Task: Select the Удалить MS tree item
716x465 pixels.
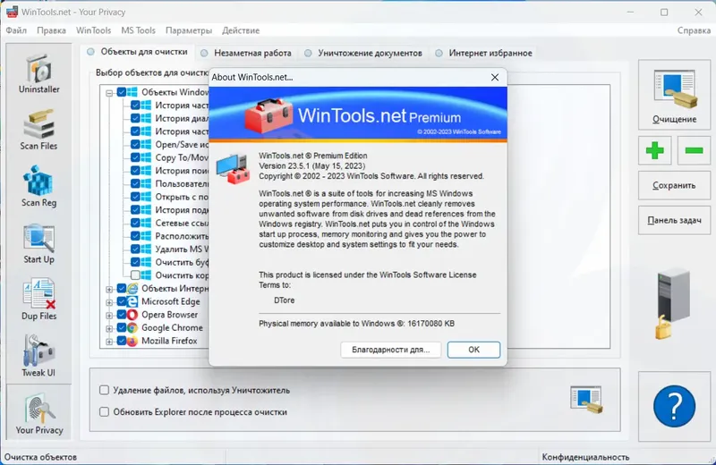Action: click(182, 249)
